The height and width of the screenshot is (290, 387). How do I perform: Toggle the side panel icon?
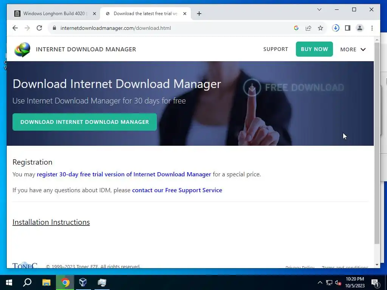(x=348, y=28)
